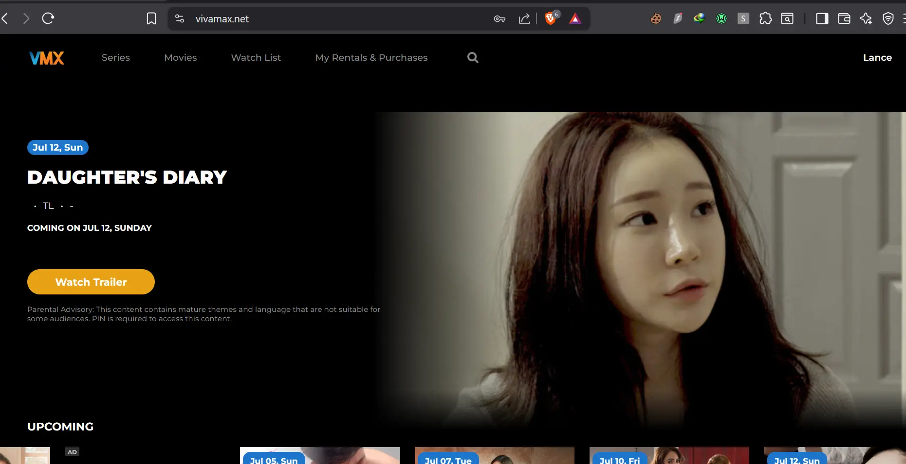
Task: Click the UPCOMING section heading
Action: 60,427
